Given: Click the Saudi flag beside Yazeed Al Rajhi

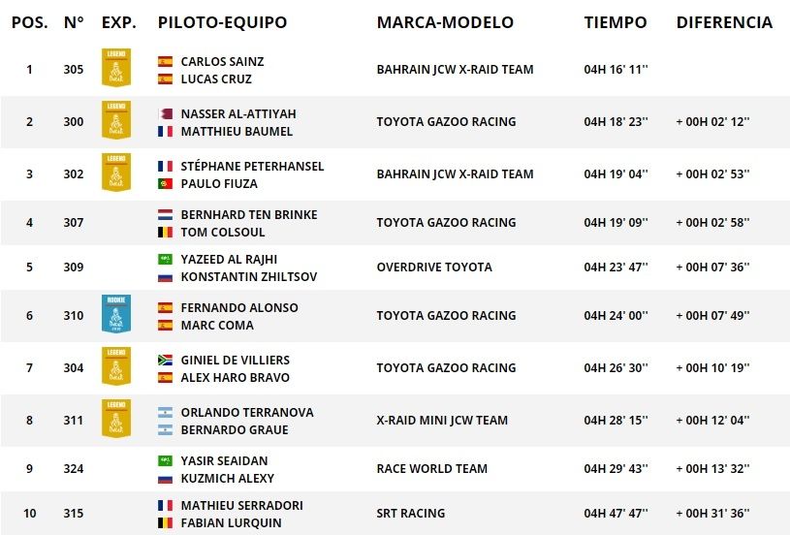Looking at the screenshot, I should click(x=165, y=260).
